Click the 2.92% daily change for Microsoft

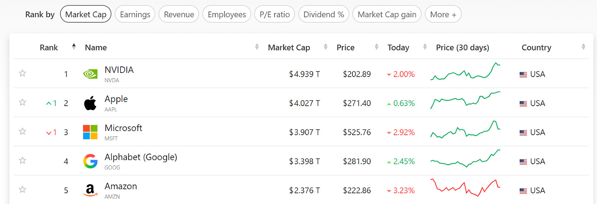point(401,132)
